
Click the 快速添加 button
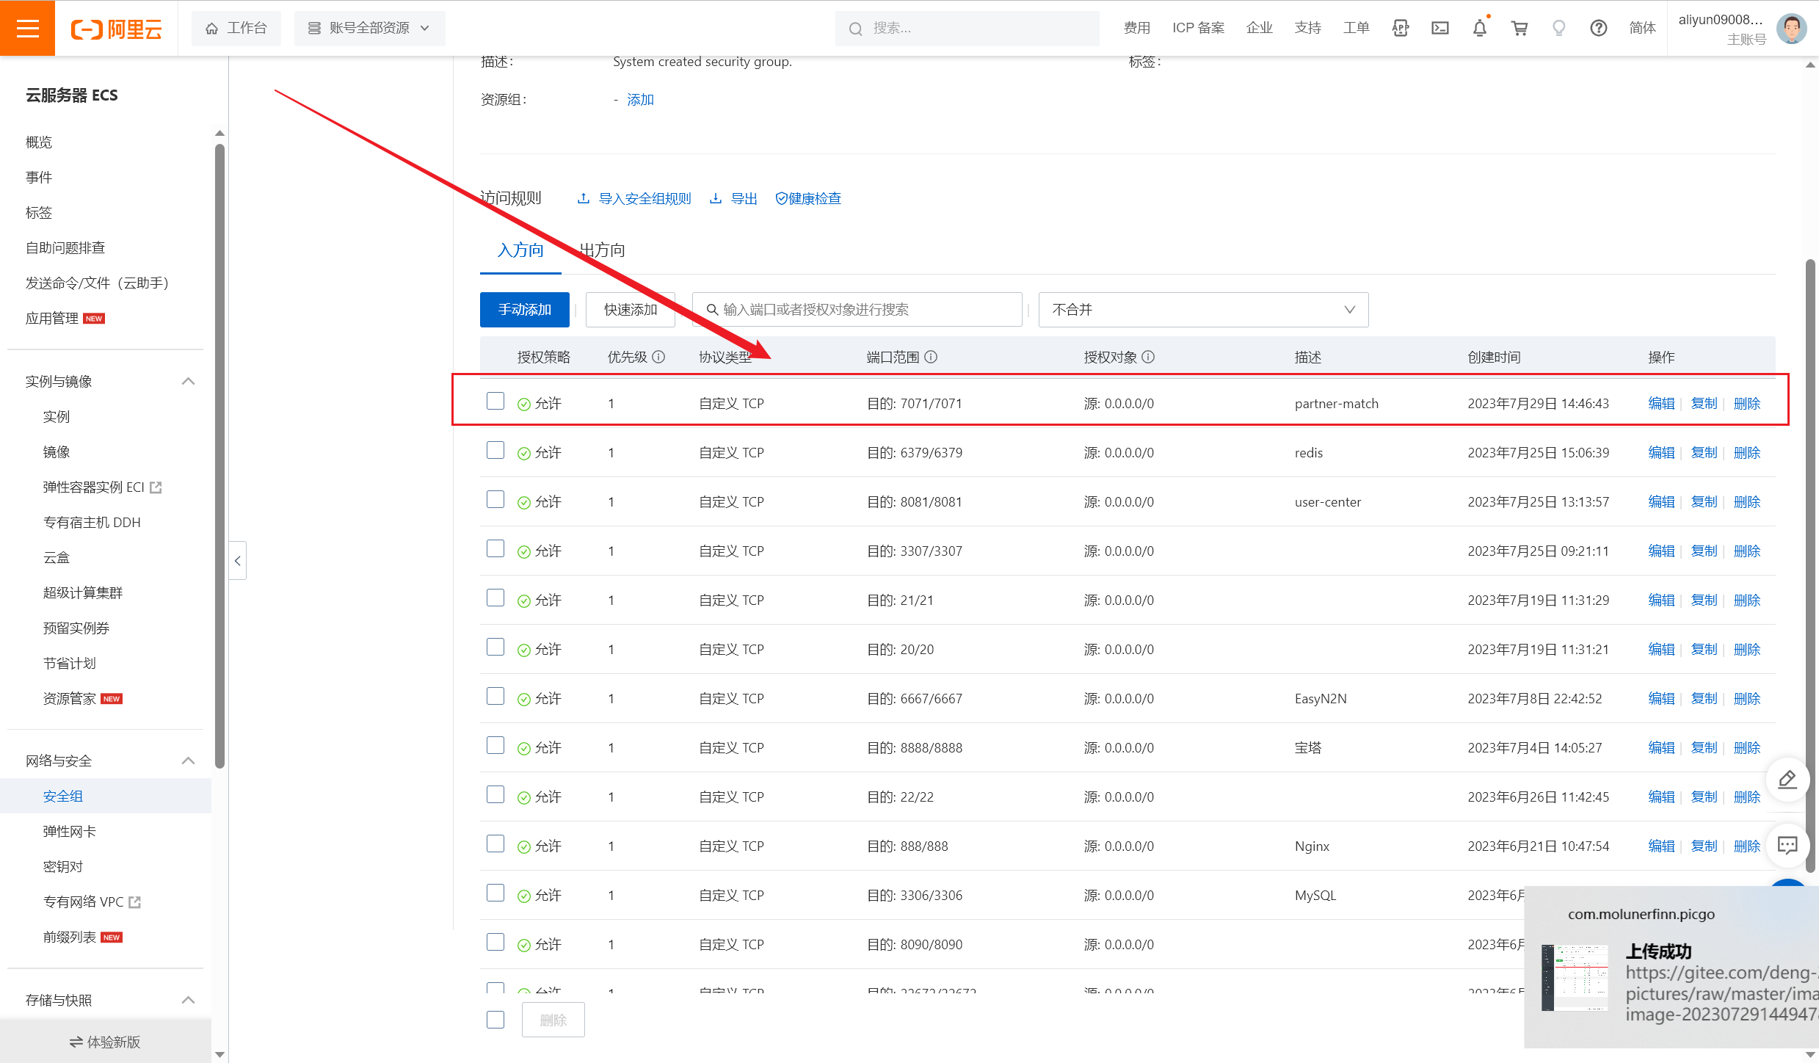click(x=631, y=310)
